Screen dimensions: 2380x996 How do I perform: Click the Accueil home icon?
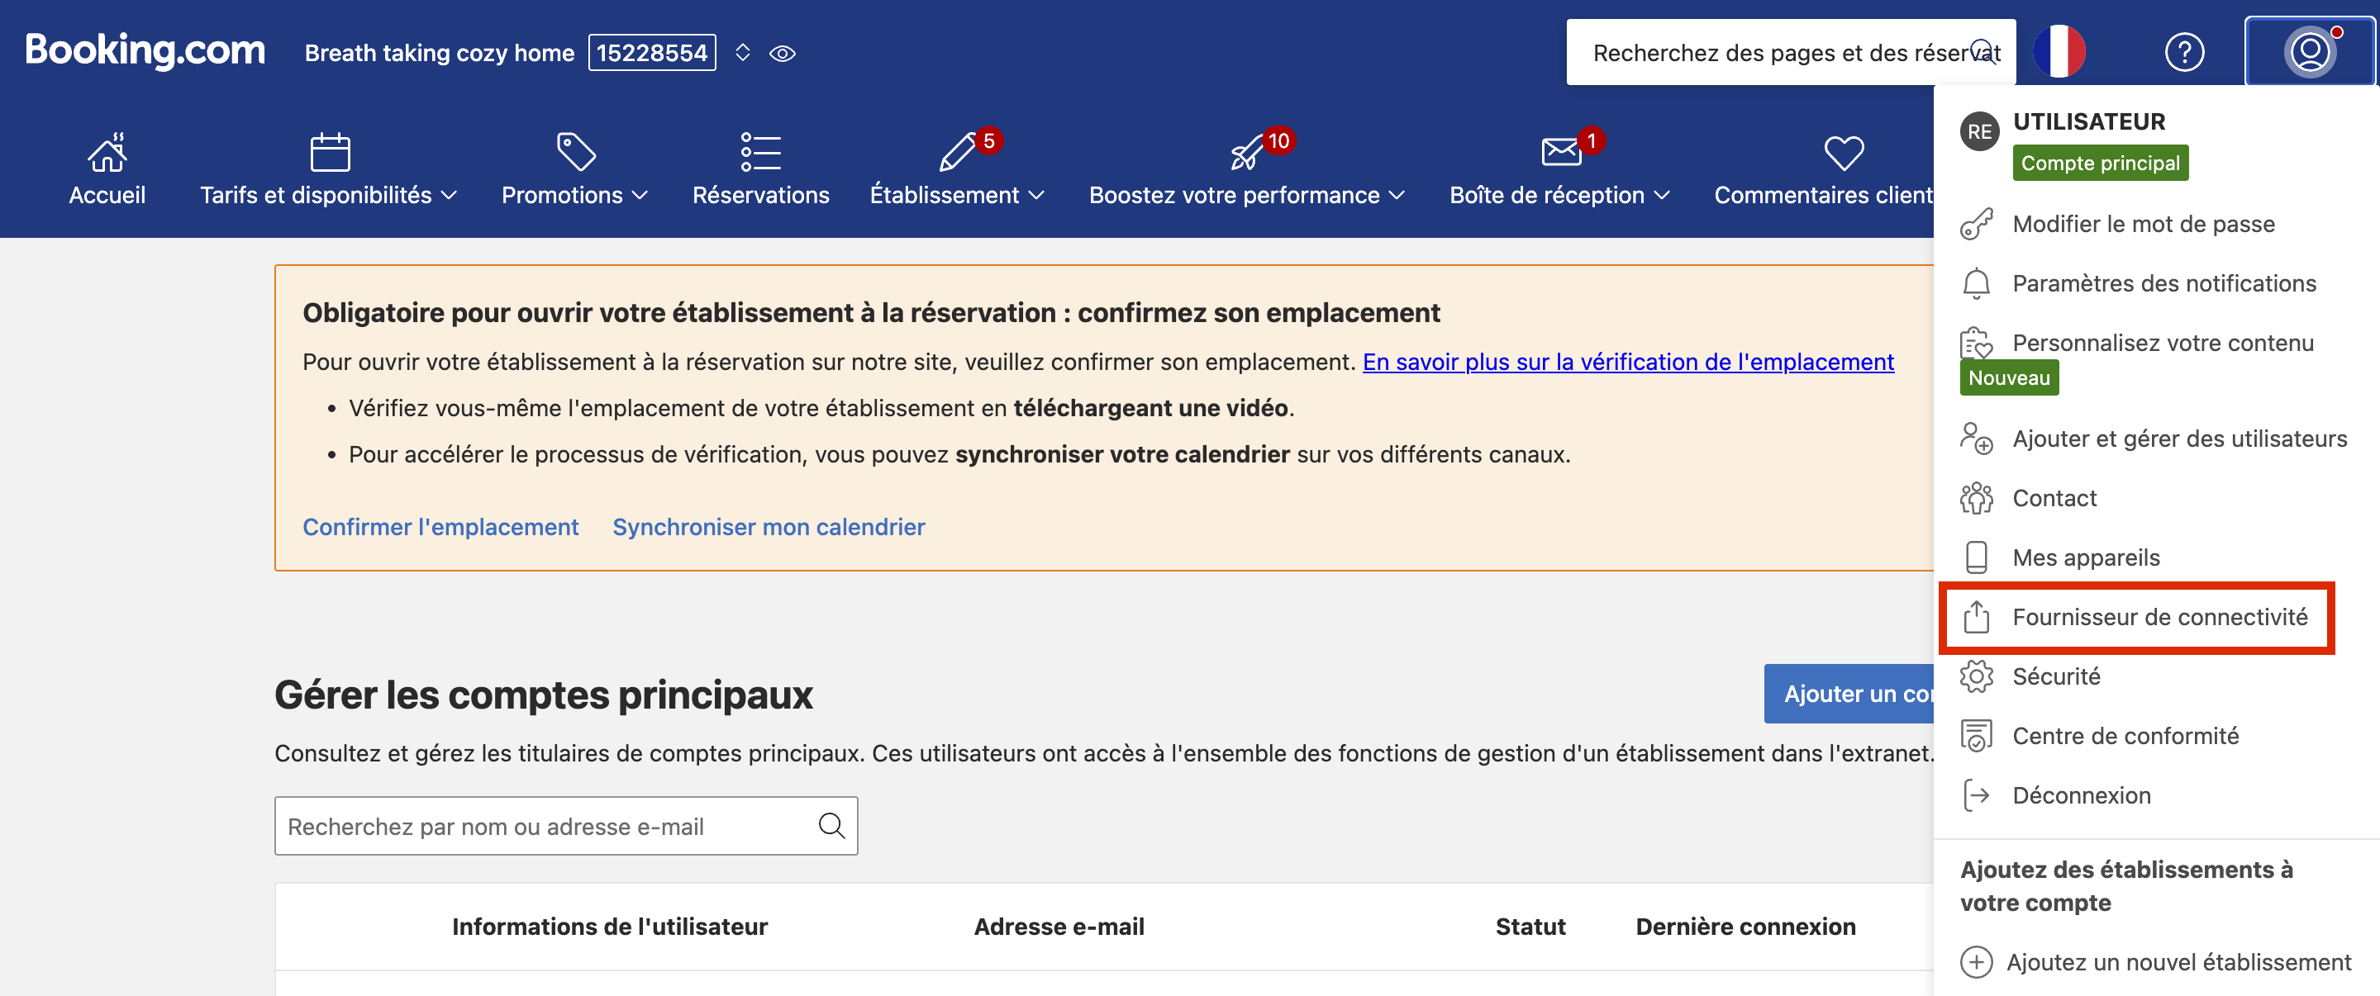coord(107,152)
